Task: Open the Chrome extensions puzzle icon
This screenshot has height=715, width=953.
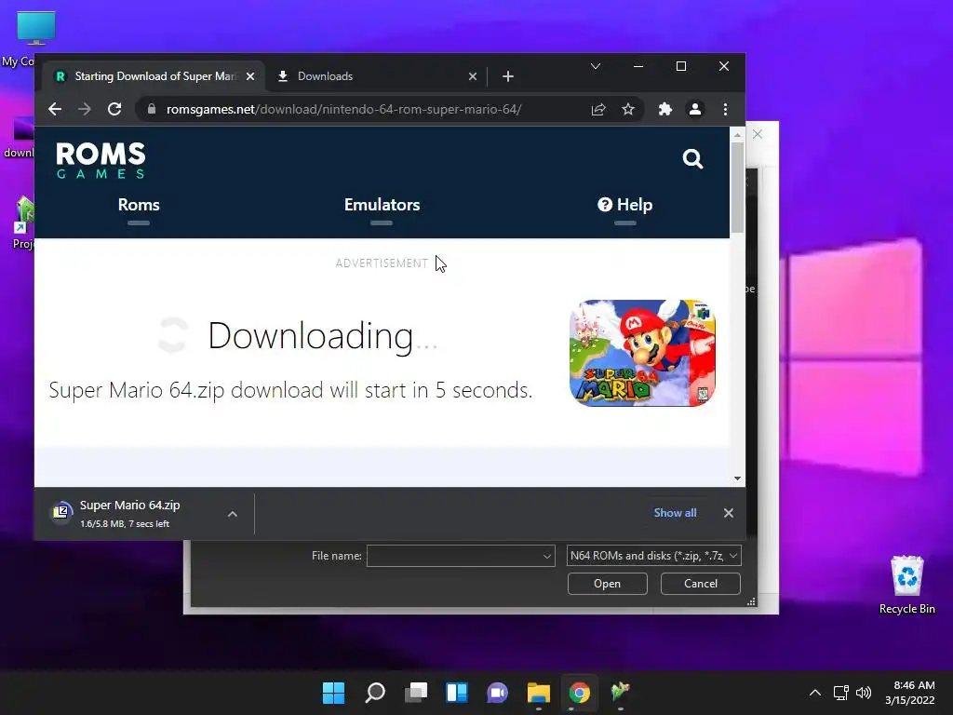Action: click(664, 110)
